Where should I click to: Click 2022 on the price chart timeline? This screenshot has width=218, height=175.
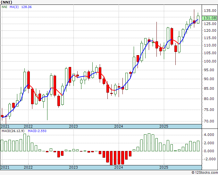[x=28, y=126]
